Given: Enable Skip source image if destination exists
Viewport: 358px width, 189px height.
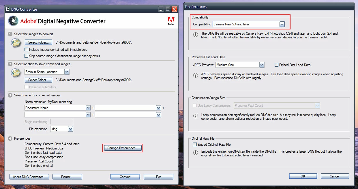Looking at the screenshot, I should [x=27, y=56].
